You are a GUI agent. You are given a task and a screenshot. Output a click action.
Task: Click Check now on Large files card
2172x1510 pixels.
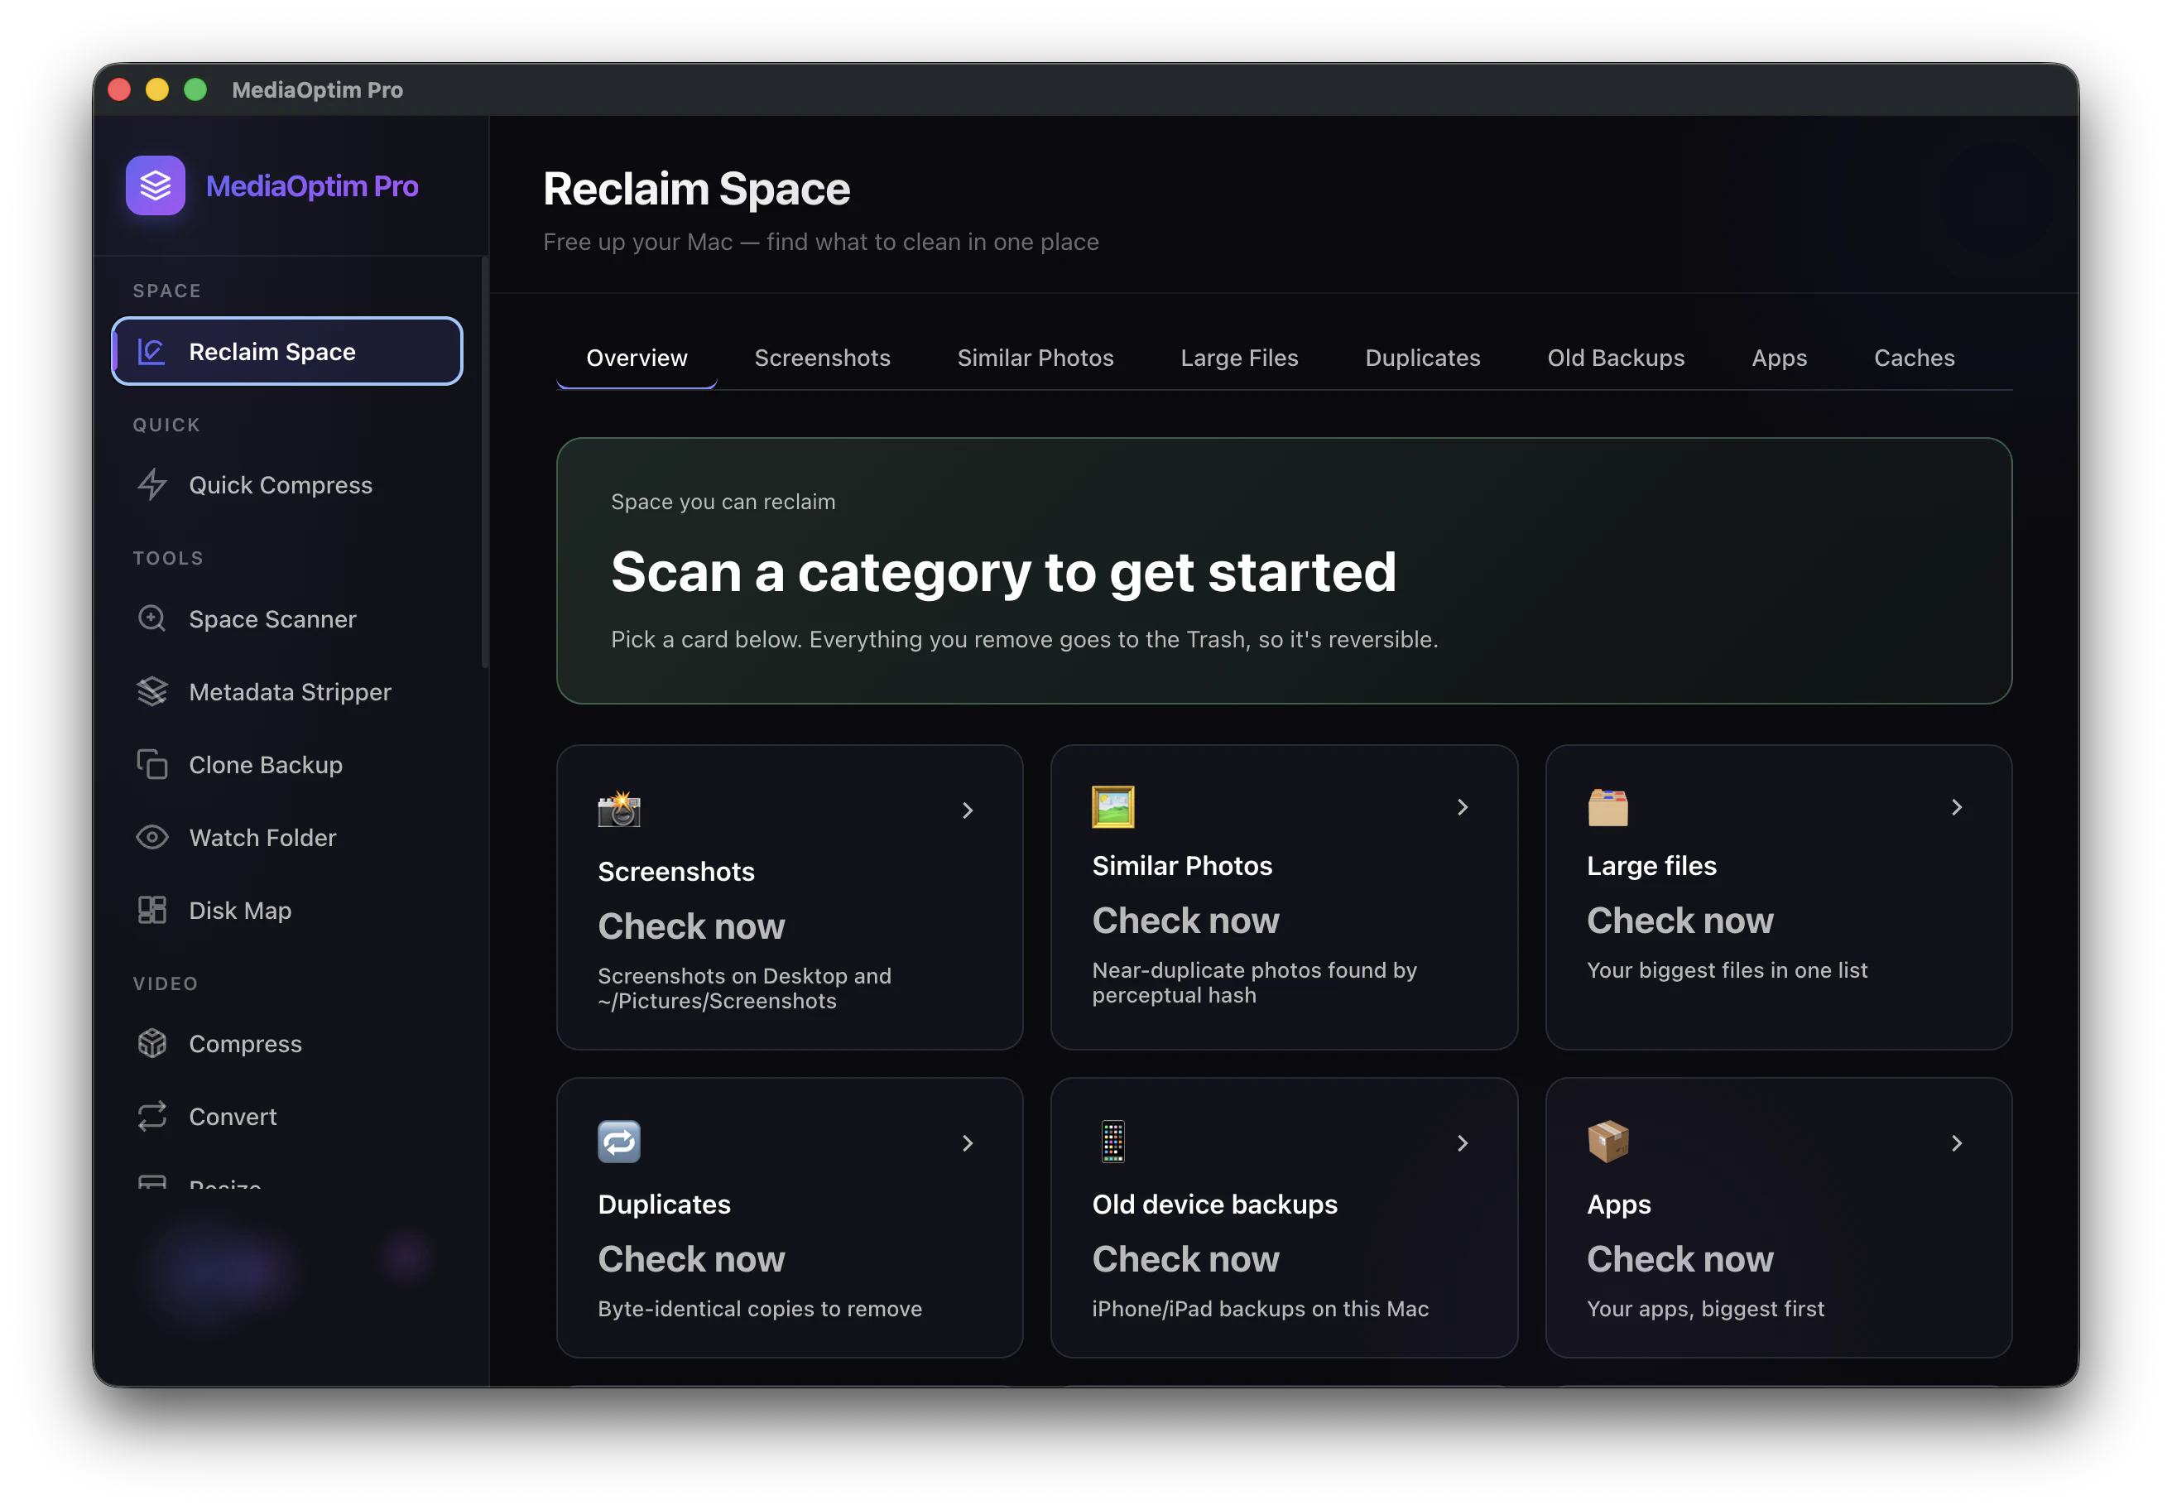coord(1679,921)
